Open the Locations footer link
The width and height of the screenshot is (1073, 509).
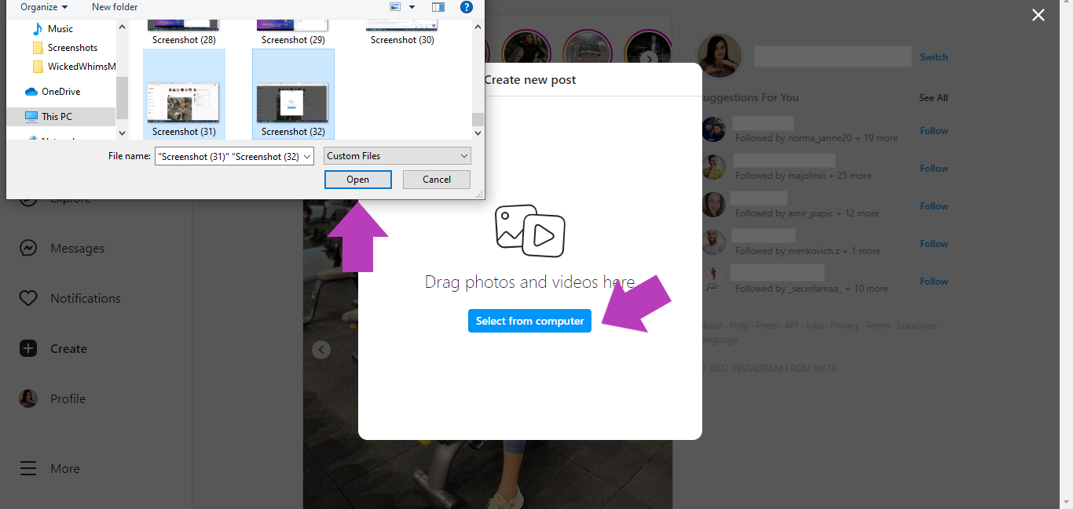917,325
